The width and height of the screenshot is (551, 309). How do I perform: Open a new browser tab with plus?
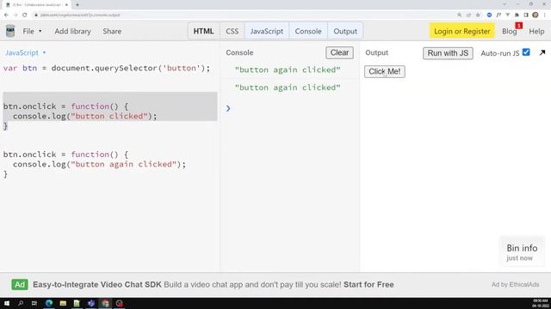pyautogui.click(x=77, y=5)
